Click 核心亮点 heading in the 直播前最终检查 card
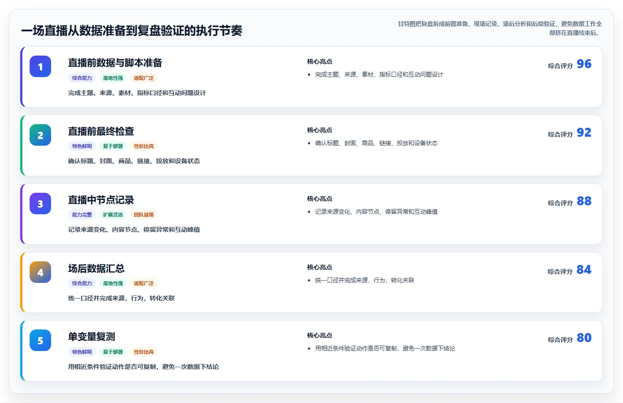Viewport: 623px width, 403px height. pyautogui.click(x=320, y=130)
